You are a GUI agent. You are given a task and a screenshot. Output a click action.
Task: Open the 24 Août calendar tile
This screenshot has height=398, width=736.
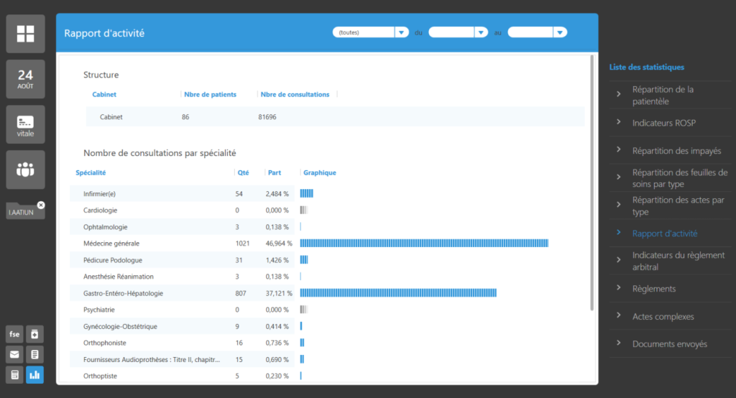tap(25, 79)
